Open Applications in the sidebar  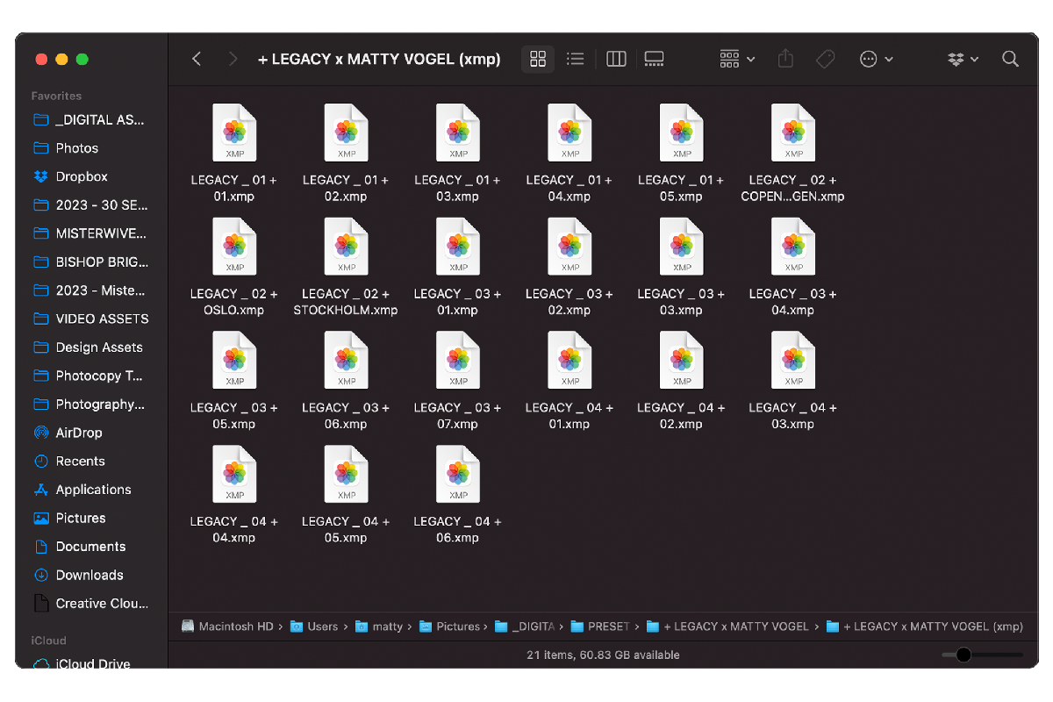[x=93, y=490]
